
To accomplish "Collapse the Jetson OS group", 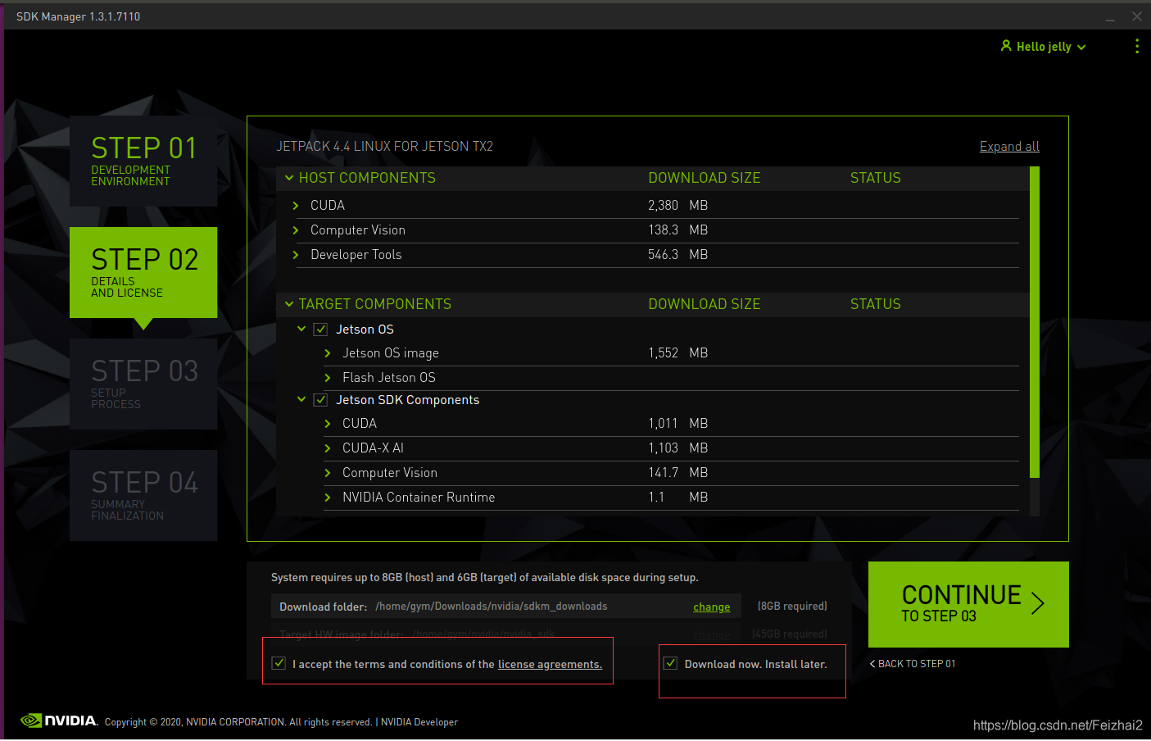I will (x=301, y=329).
